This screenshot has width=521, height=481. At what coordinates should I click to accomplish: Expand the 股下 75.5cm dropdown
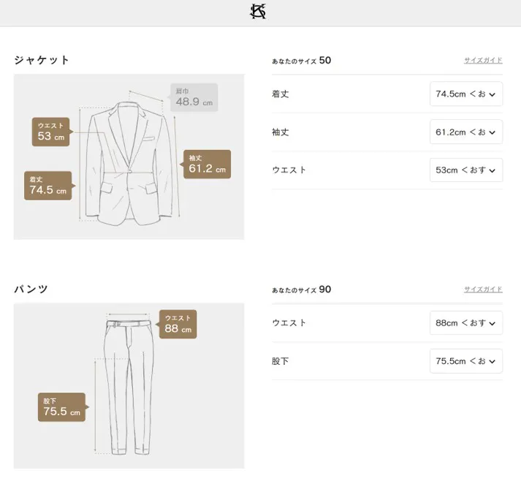coord(465,361)
